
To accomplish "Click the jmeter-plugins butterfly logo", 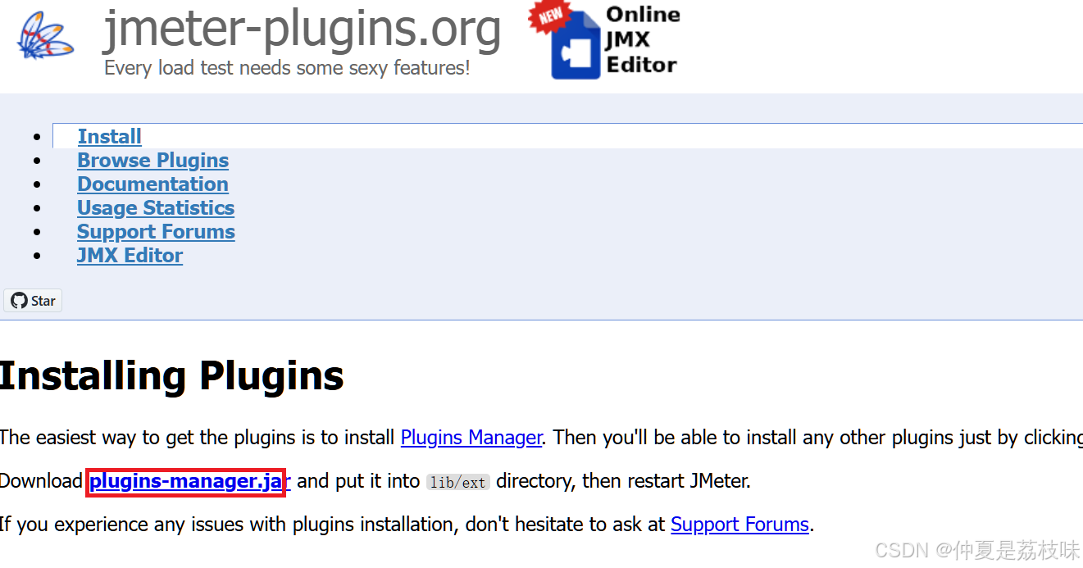I will pos(45,36).
